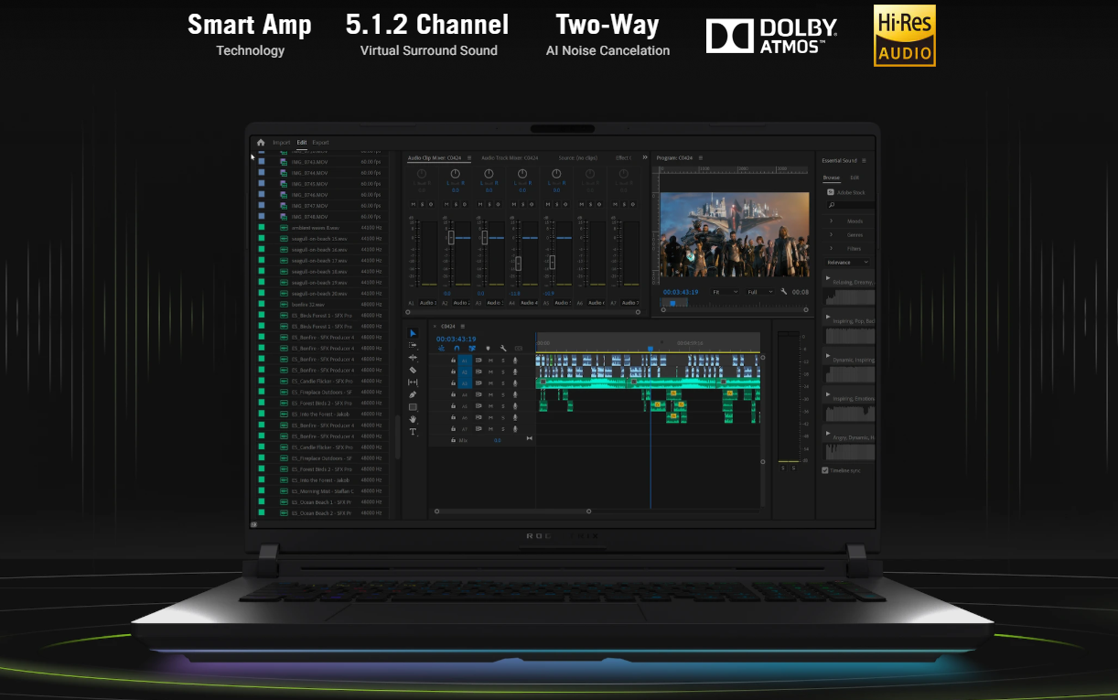The height and width of the screenshot is (700, 1118).
Task: Open the Relevance sort dropdown
Action: pos(847,263)
